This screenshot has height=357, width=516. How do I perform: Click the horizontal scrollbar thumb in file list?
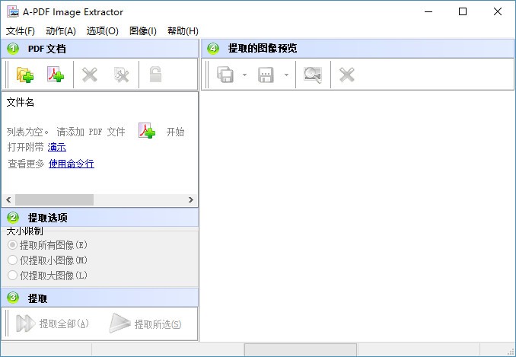tap(54, 199)
